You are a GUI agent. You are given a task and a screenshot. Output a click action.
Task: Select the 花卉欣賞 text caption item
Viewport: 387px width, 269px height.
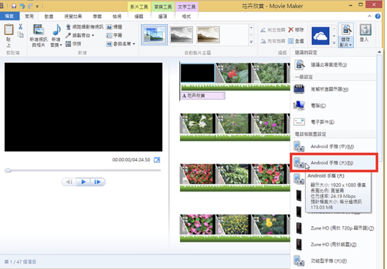(x=203, y=96)
